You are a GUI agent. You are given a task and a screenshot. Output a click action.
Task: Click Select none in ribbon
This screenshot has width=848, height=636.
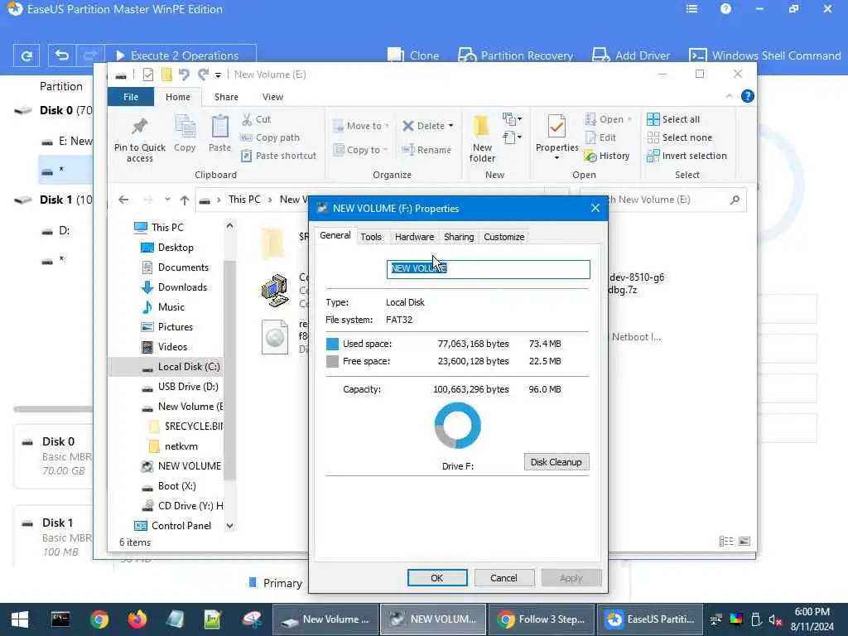pos(680,137)
